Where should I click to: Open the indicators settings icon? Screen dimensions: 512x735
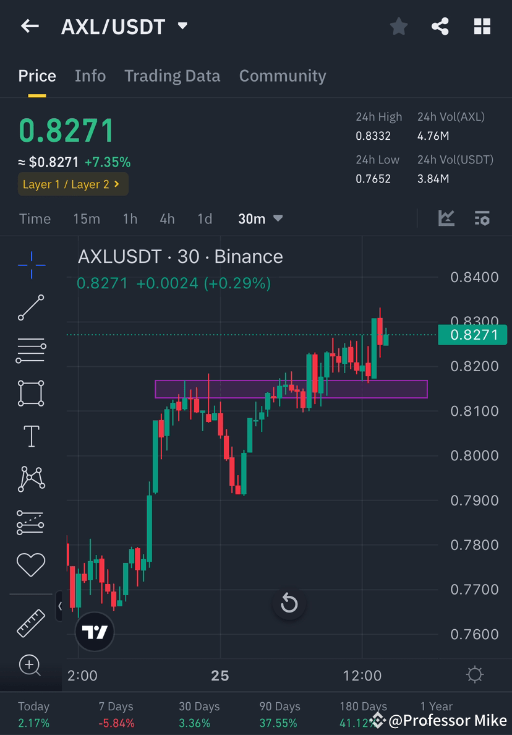coord(482,218)
